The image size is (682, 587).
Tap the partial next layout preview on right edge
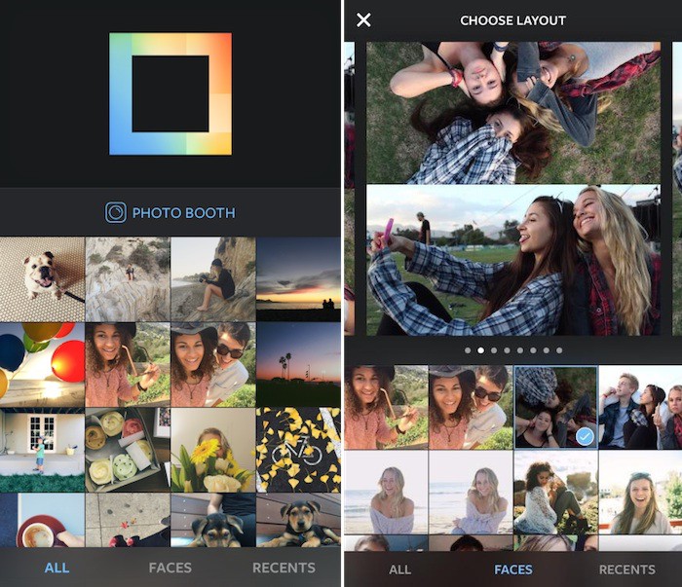(677, 189)
